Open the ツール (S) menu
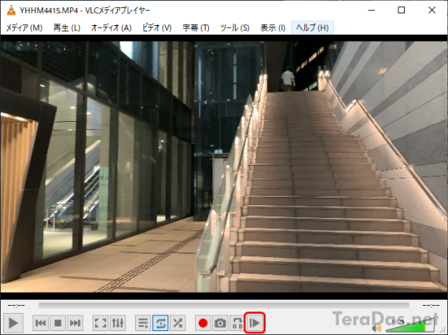The image size is (448, 335). coord(235,28)
